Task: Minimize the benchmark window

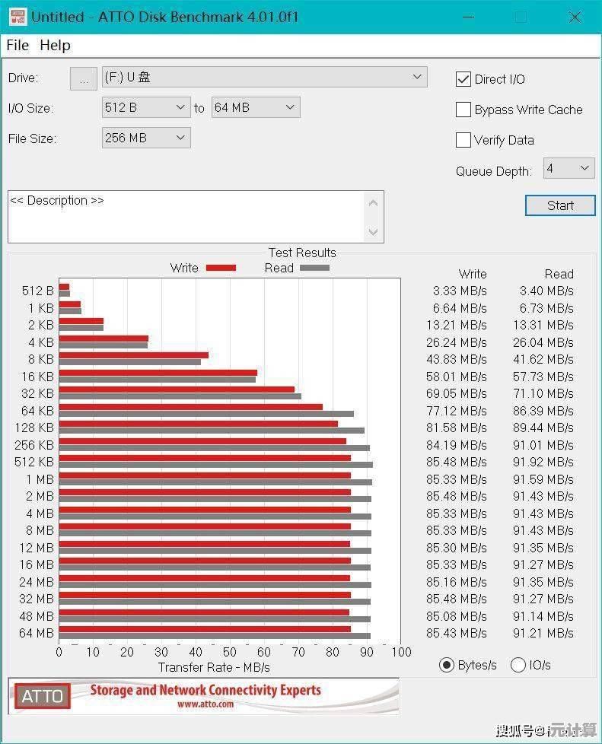Action: pyautogui.click(x=469, y=17)
